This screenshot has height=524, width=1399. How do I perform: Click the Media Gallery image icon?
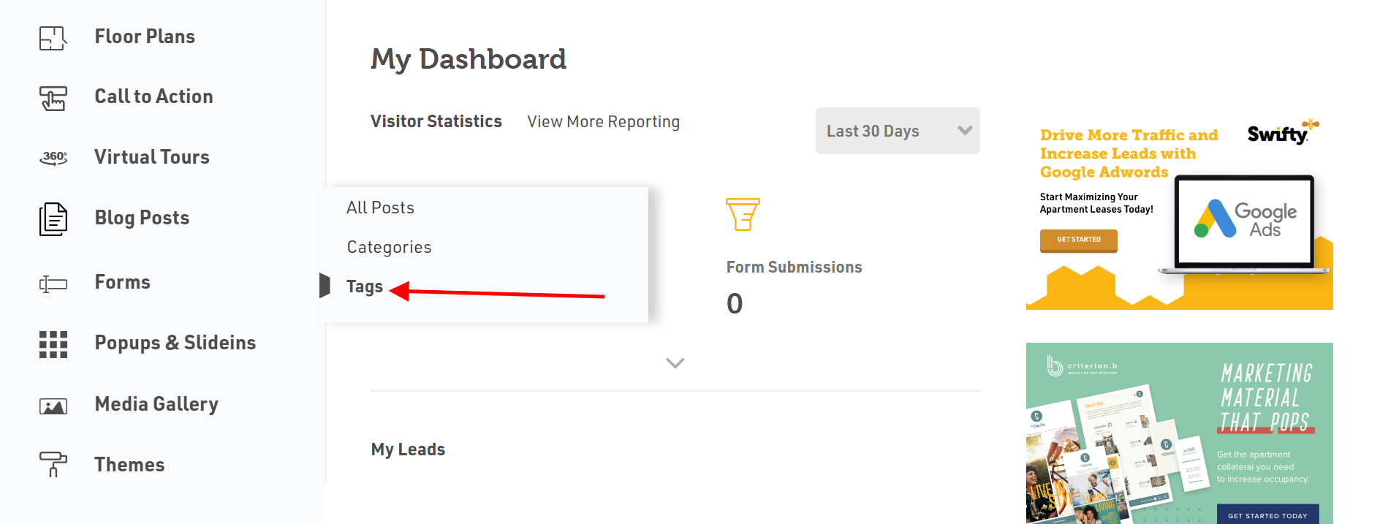point(53,406)
